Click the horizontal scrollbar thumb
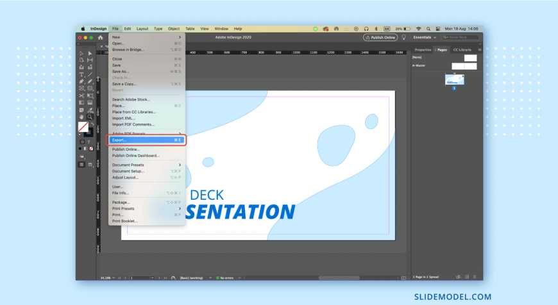Viewport: 558px width, 305px height. coord(339,278)
